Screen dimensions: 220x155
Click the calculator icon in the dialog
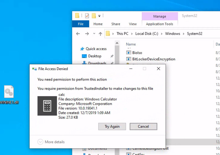click(47, 106)
